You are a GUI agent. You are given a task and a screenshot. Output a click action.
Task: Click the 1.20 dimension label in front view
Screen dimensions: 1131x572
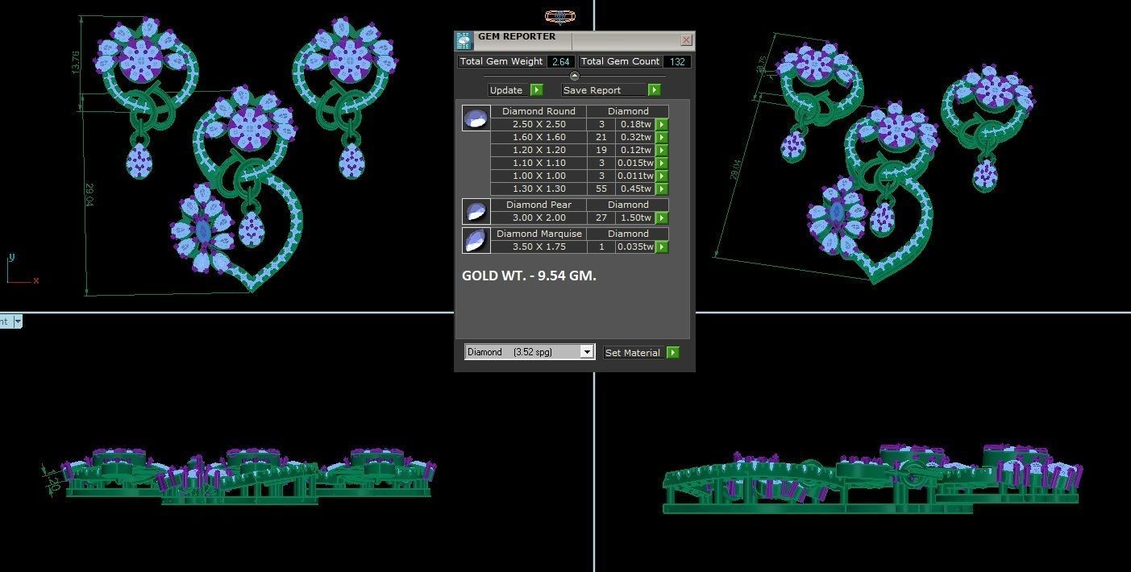[x=54, y=482]
